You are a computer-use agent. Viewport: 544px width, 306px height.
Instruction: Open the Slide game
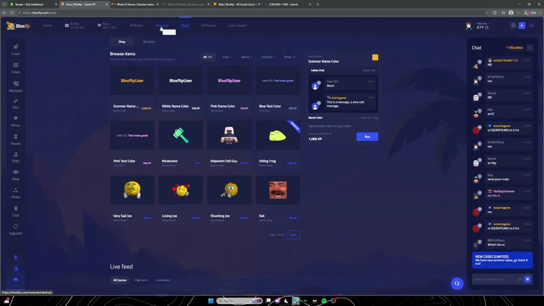click(16, 175)
